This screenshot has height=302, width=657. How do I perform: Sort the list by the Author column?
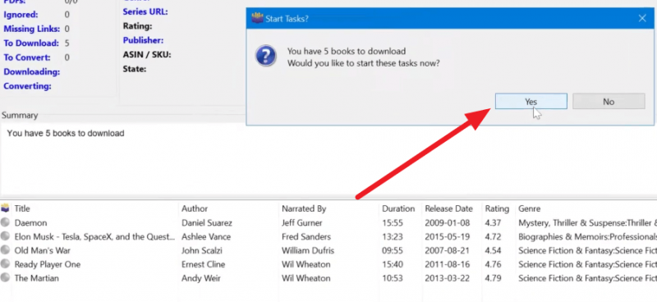[x=195, y=208]
